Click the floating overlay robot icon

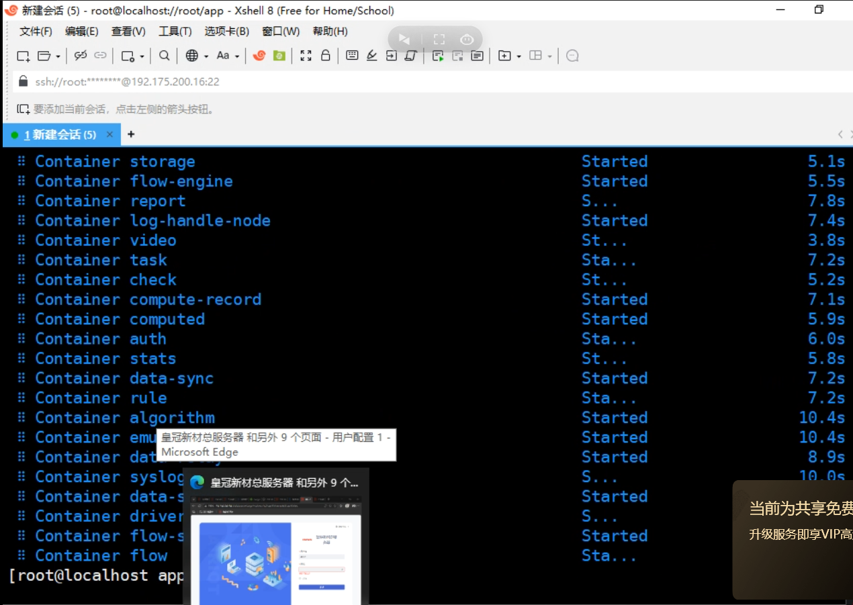pos(467,40)
